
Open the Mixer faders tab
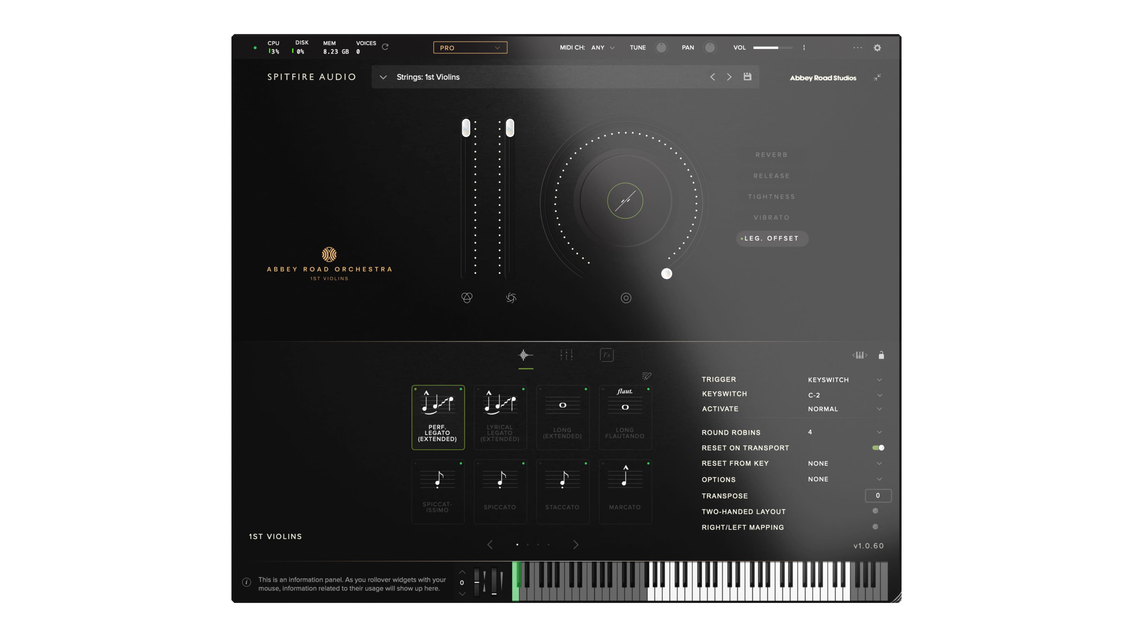566,355
